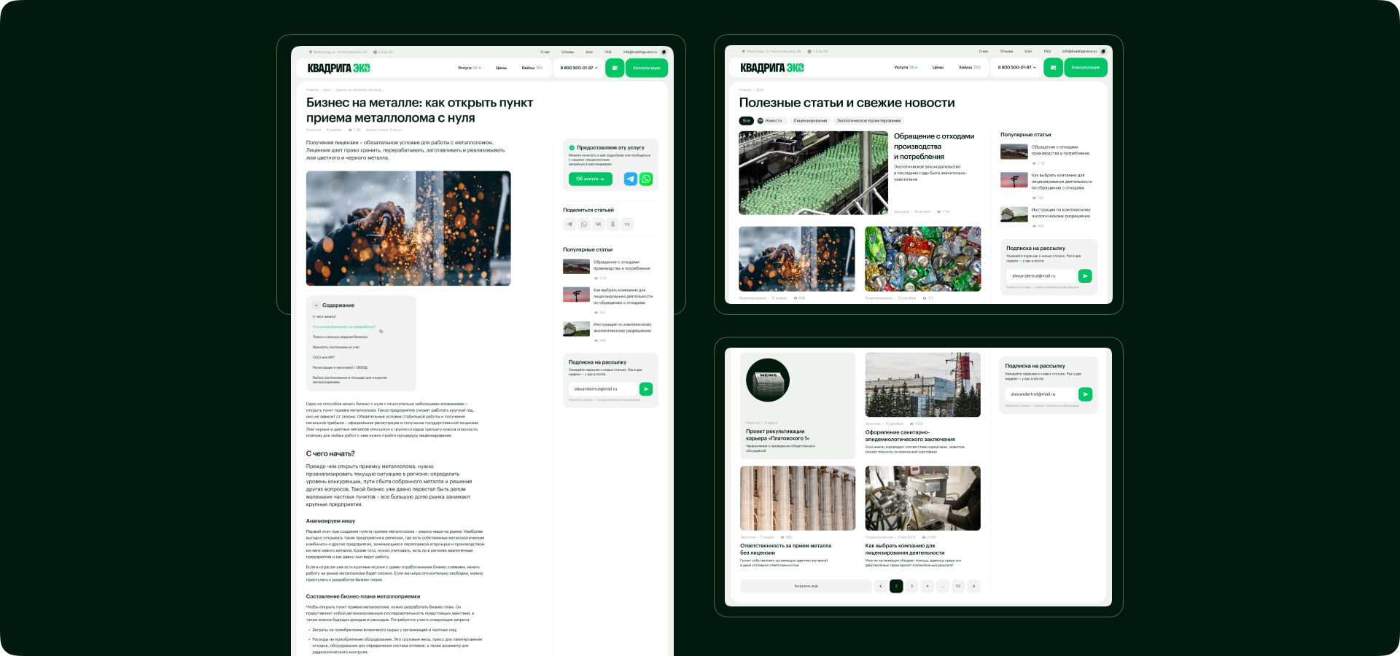1400x656 pixels.
Task: Click the green WhatsApp button in the service card
Action: pyautogui.click(x=646, y=179)
